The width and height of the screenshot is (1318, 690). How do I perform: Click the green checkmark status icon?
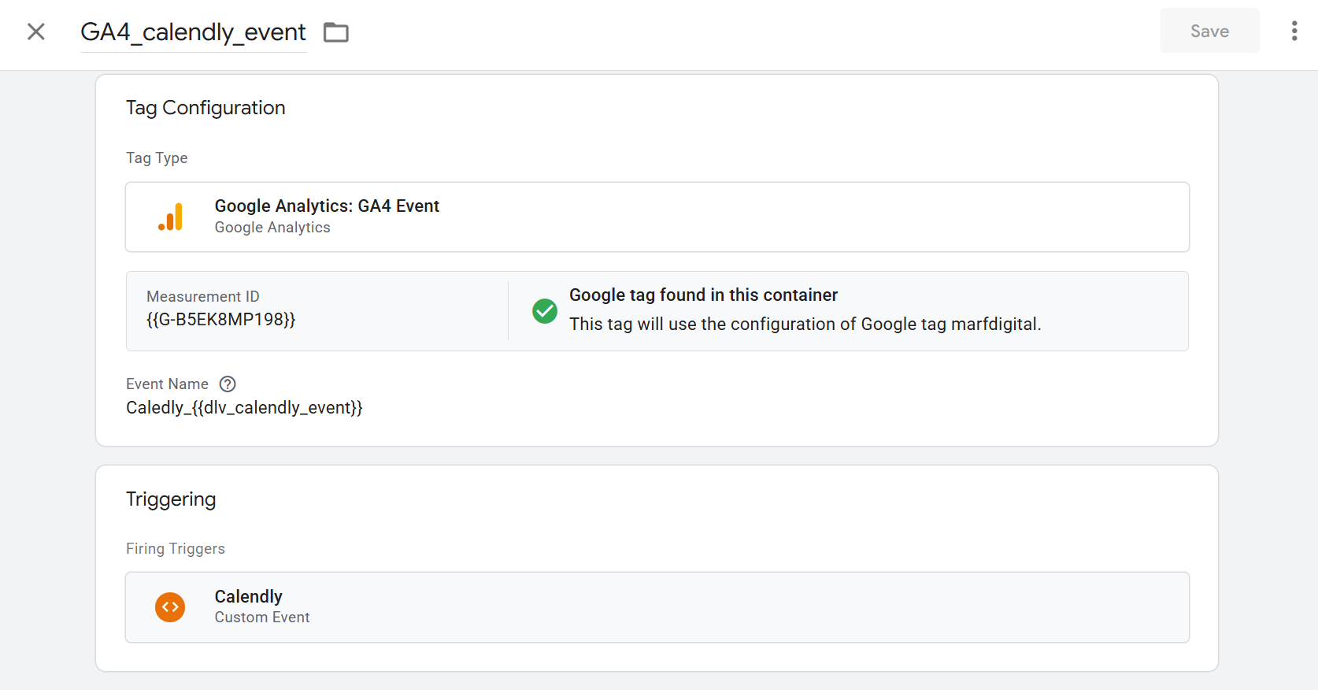tap(545, 311)
